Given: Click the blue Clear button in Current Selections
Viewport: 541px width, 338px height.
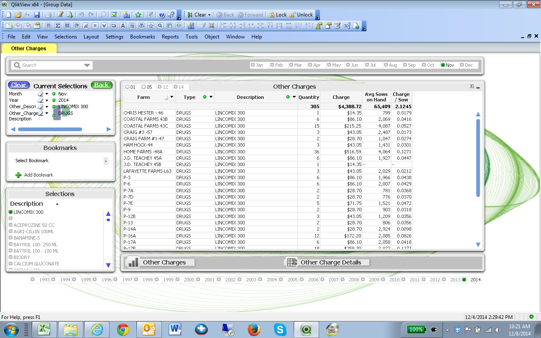Looking at the screenshot, I should tap(19, 85).
